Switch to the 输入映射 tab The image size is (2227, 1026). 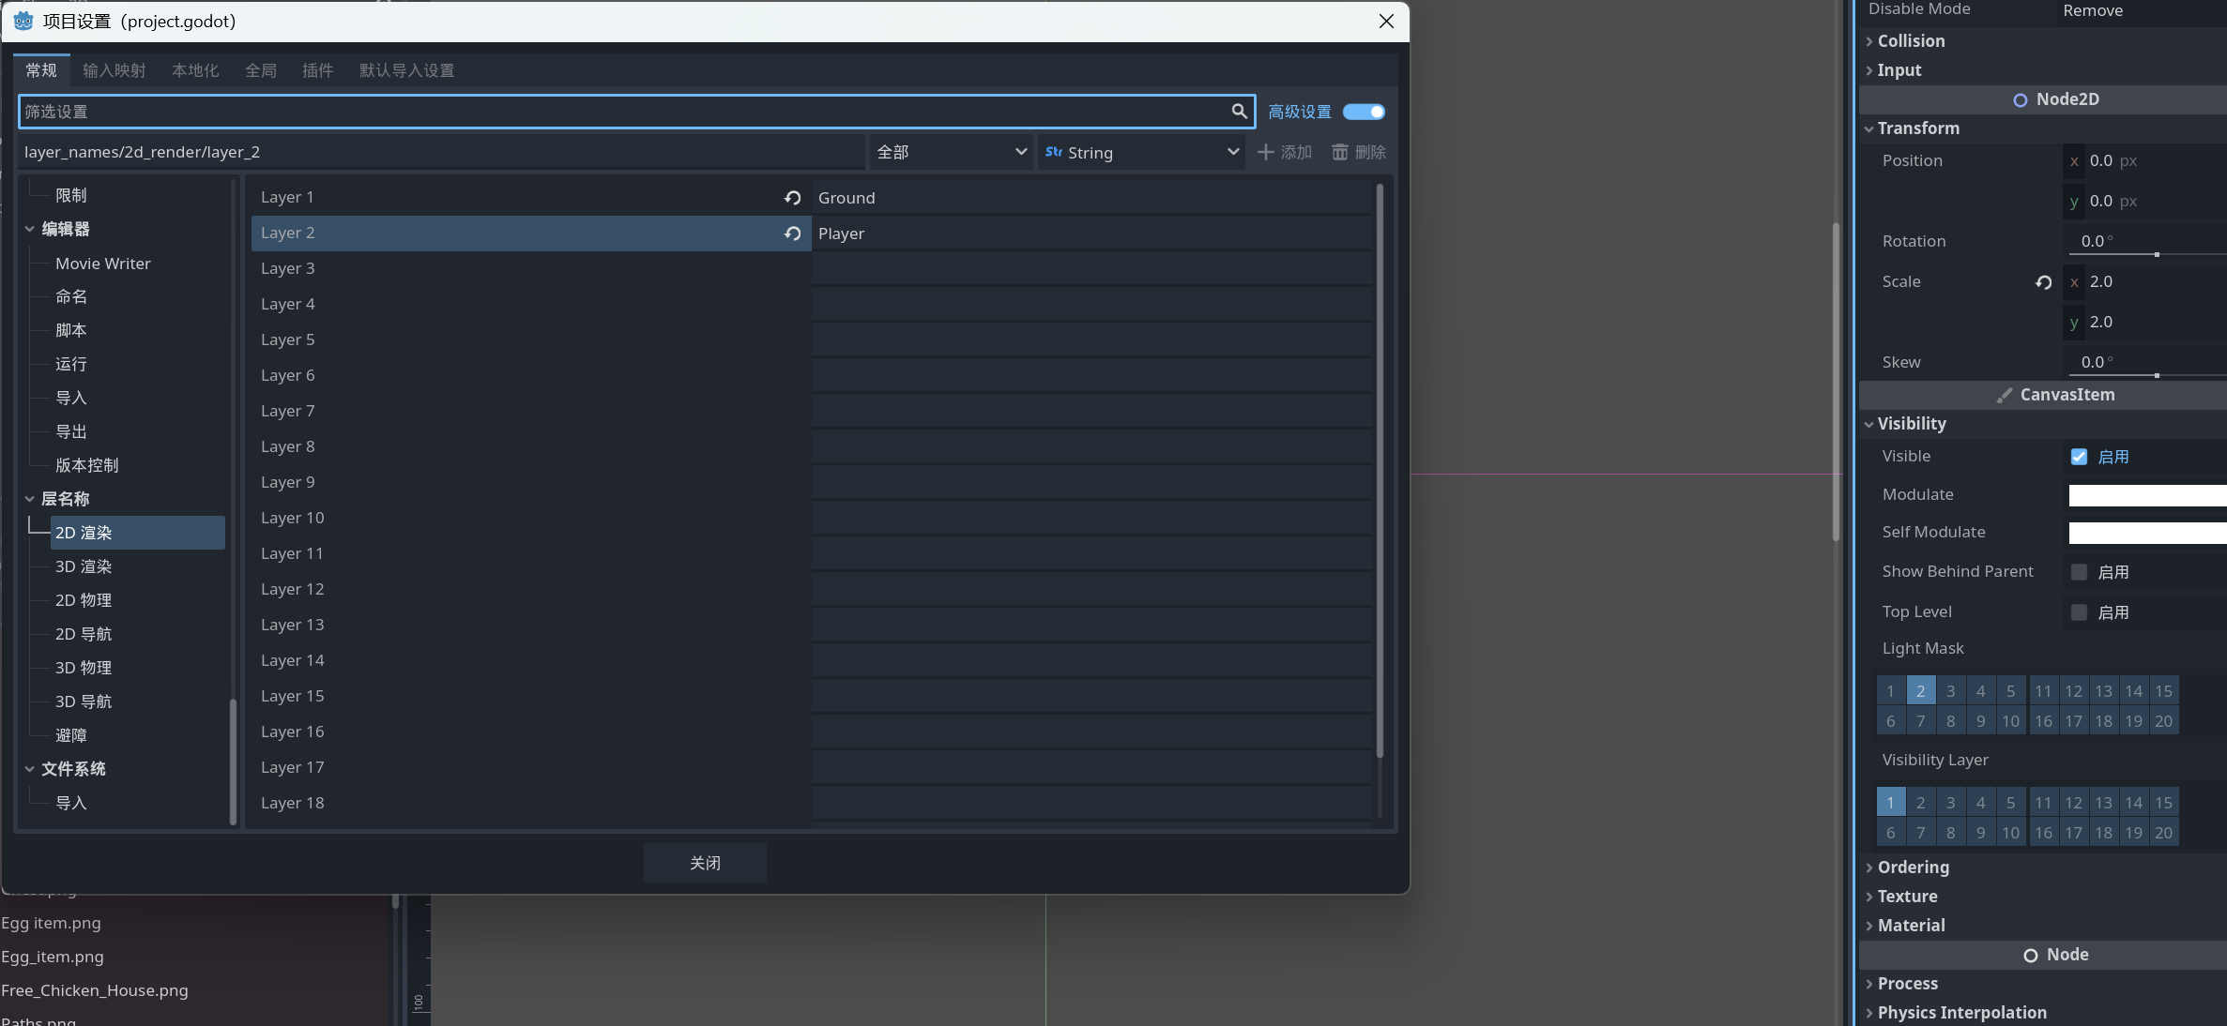coord(114,70)
